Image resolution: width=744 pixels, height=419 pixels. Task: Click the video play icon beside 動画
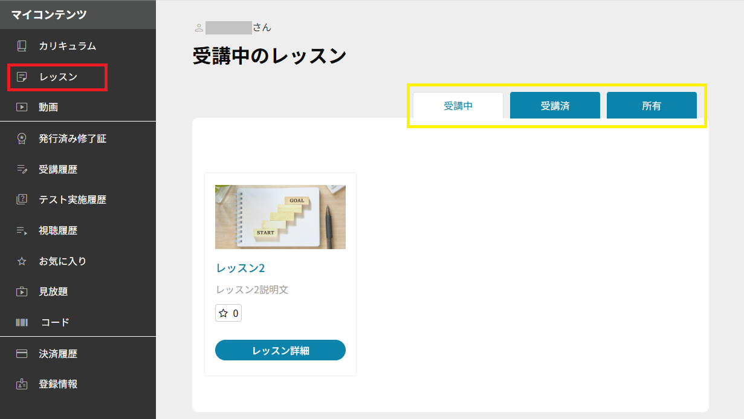click(22, 107)
